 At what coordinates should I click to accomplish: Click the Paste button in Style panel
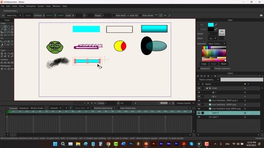coord(214,64)
